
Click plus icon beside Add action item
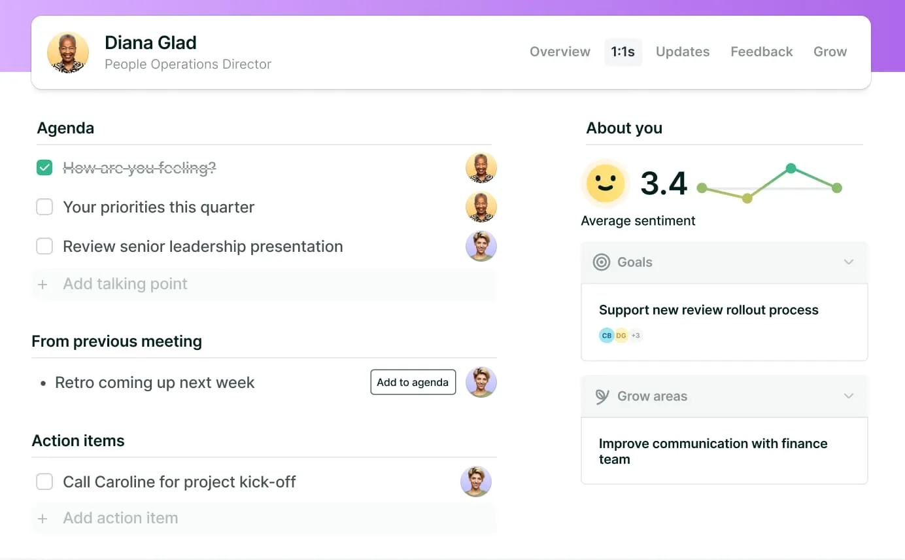point(43,519)
